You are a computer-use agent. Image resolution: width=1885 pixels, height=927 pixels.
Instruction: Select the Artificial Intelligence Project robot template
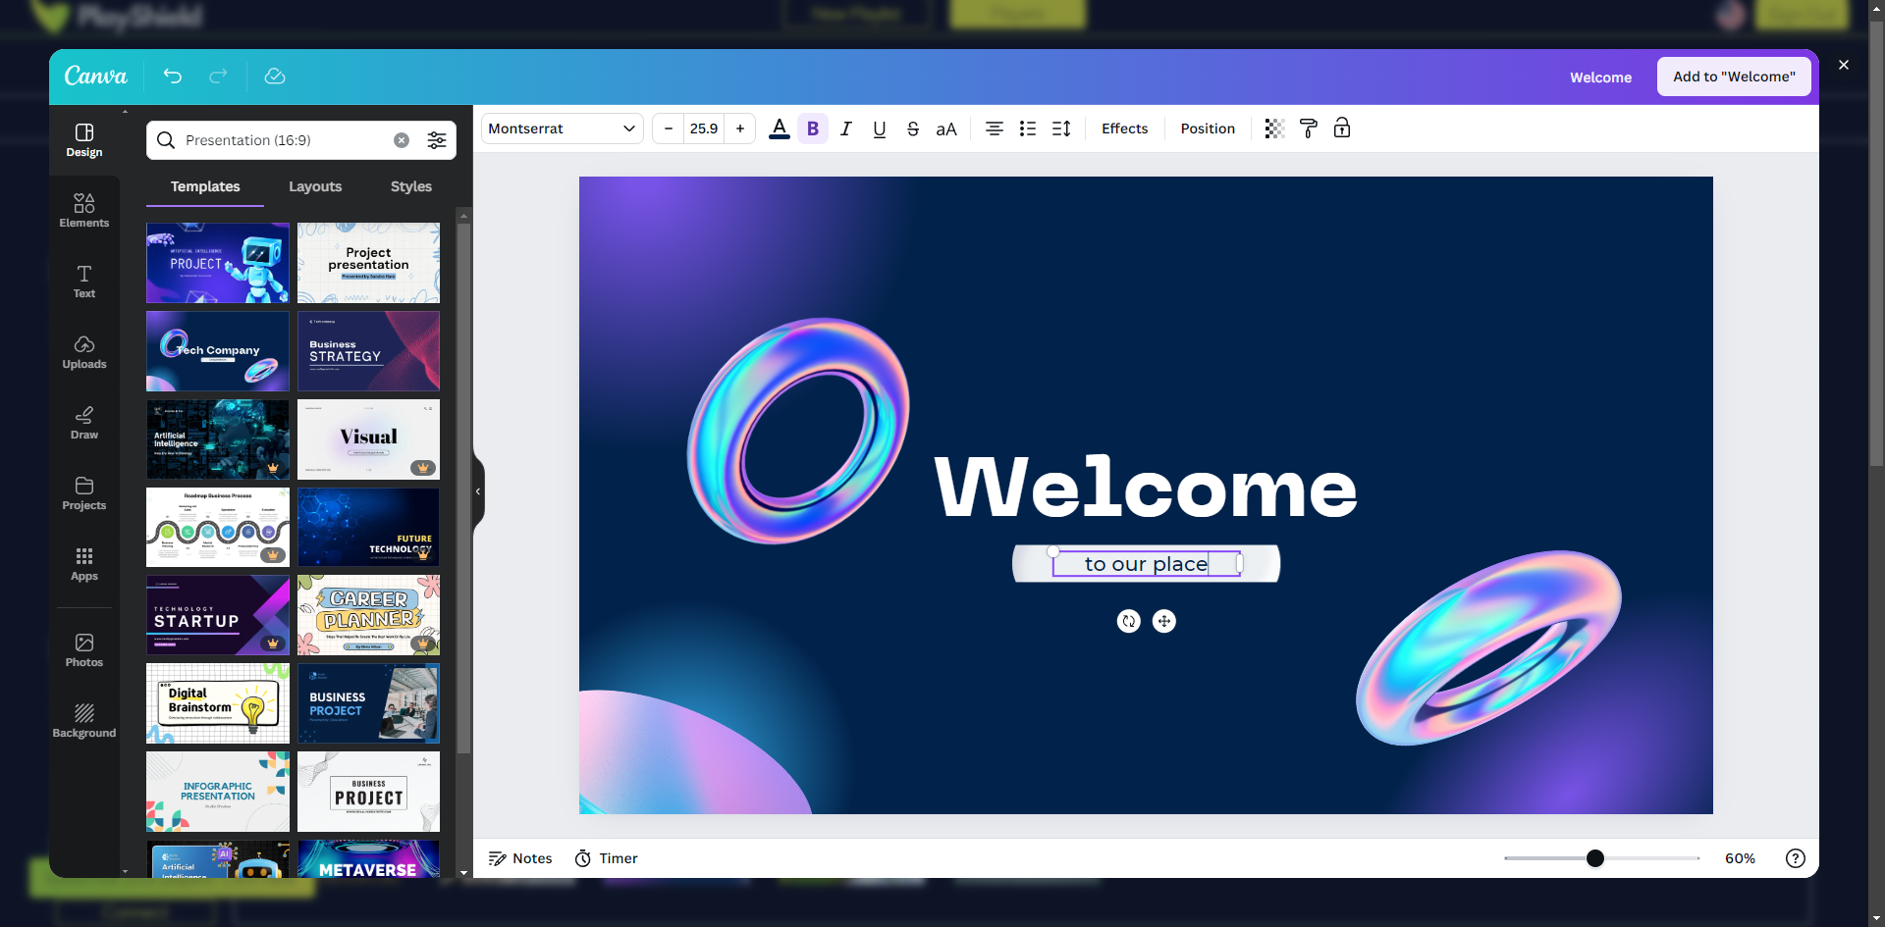click(218, 263)
